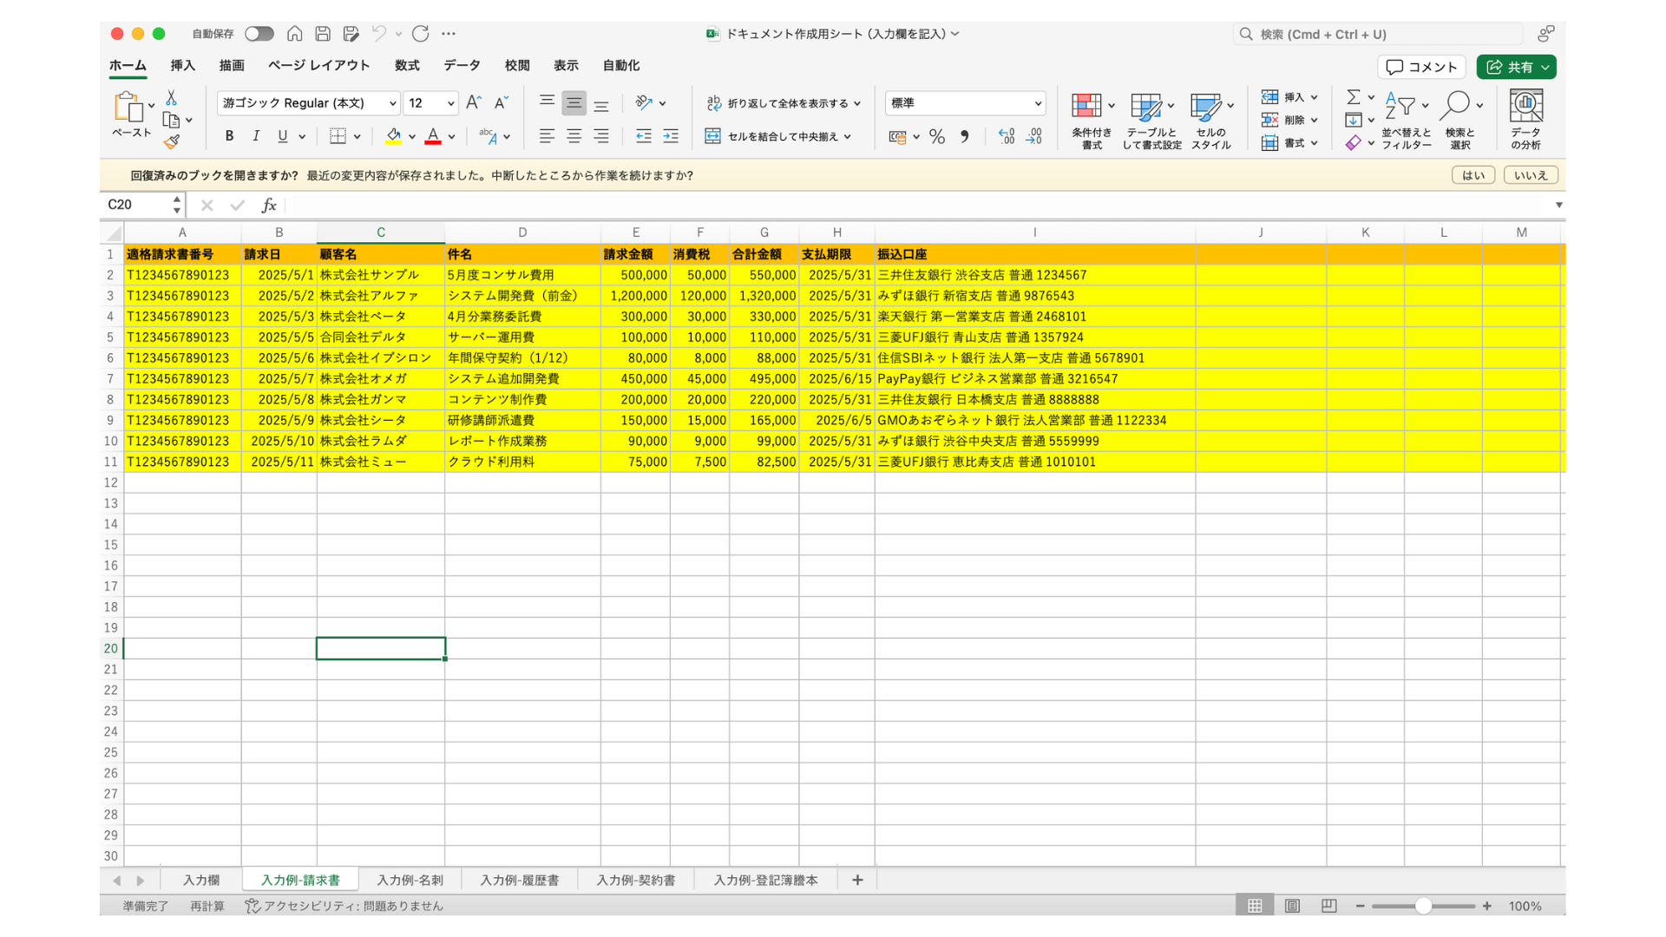The image size is (1666, 937).
Task: Toggle the AutoSave switch
Action: (259, 34)
